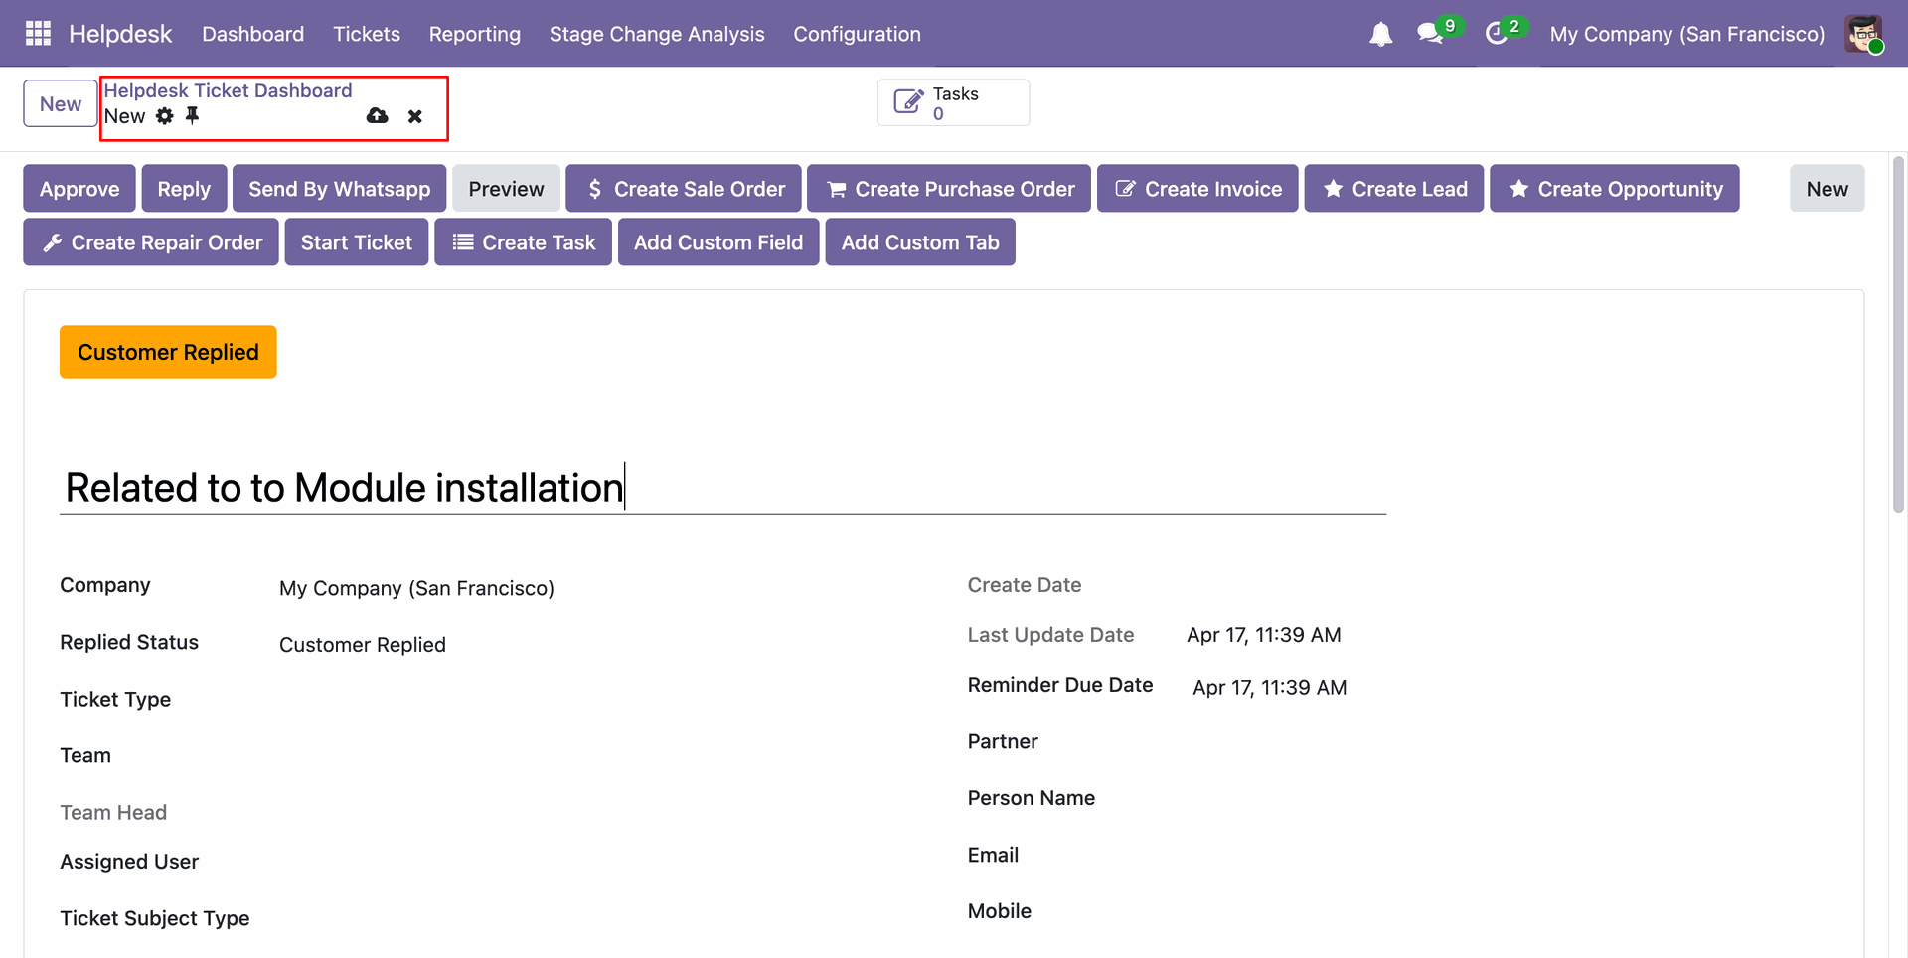Screen dimensions: 1908x958
Task: Open the user avatar menu
Action: click(x=1863, y=34)
